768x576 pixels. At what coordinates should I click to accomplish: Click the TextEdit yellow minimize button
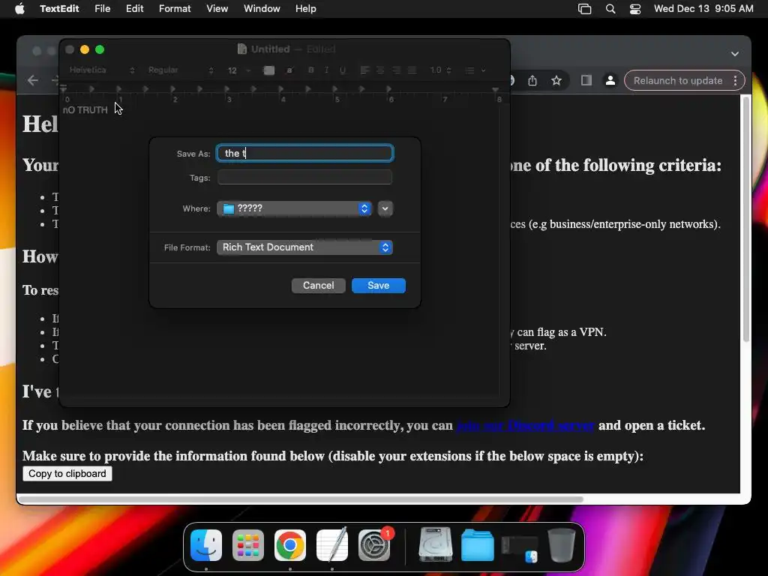(85, 49)
